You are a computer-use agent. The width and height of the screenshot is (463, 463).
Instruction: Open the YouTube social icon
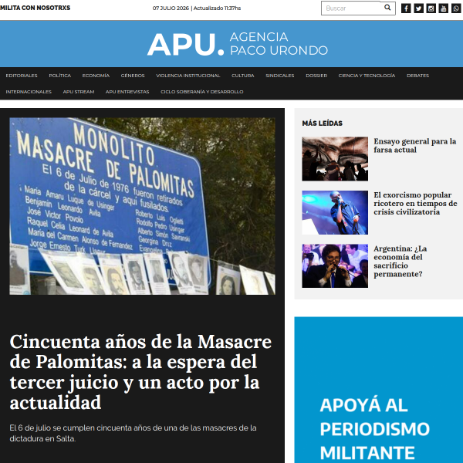(x=444, y=8)
